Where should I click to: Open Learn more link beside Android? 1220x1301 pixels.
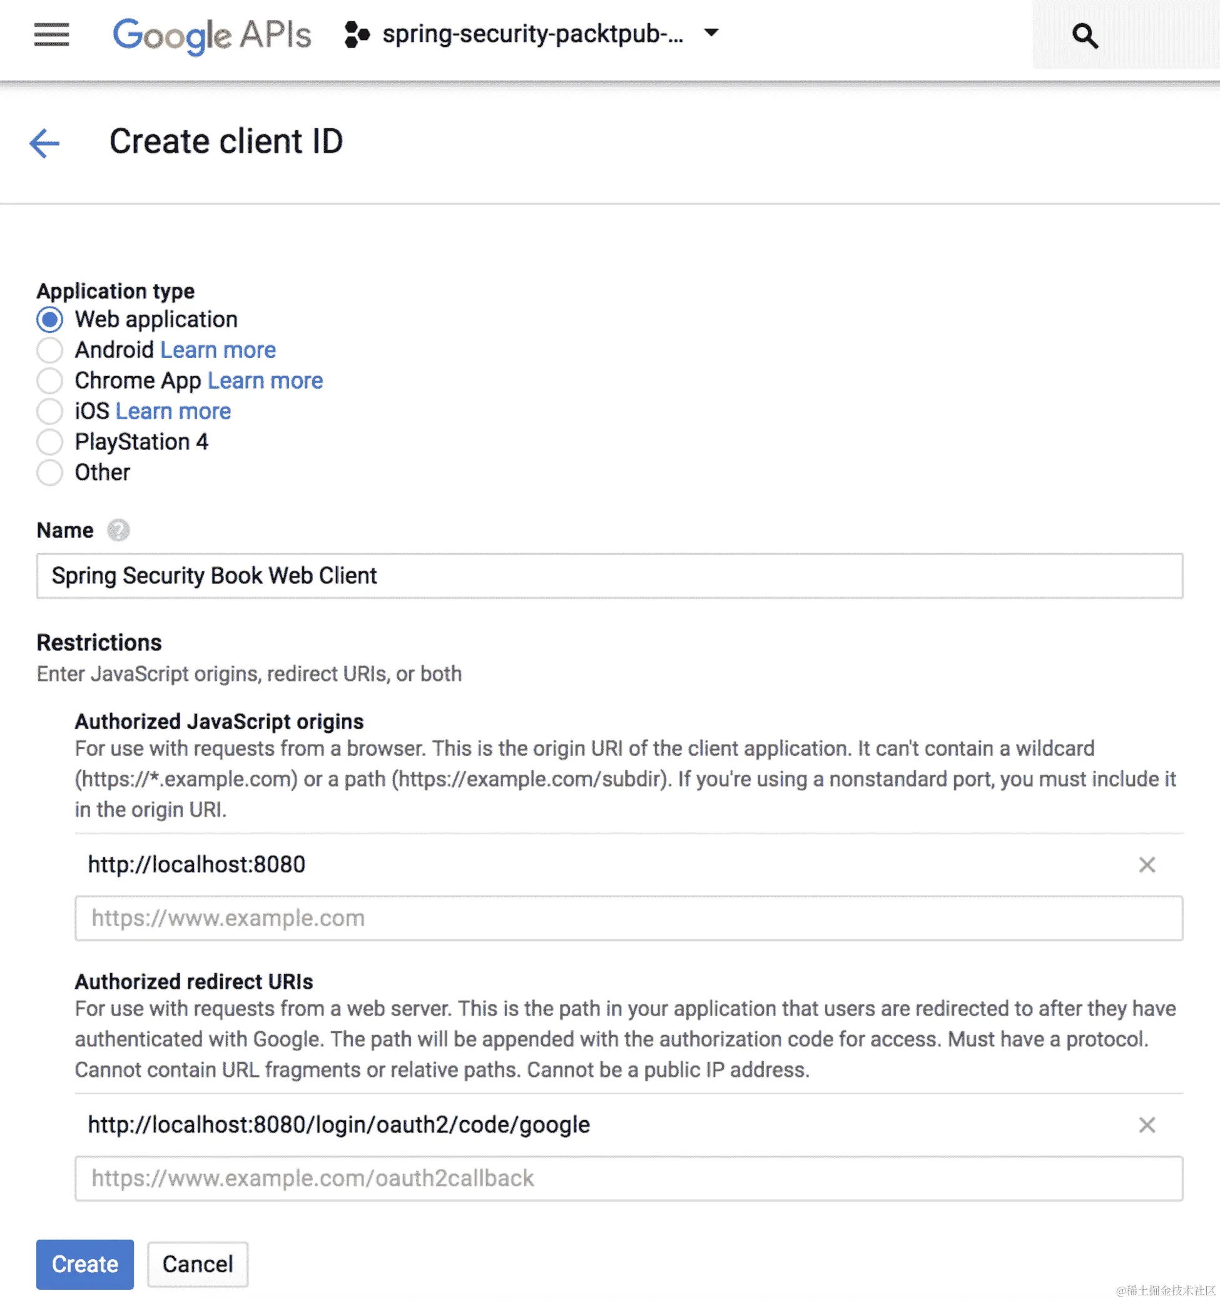tap(218, 350)
